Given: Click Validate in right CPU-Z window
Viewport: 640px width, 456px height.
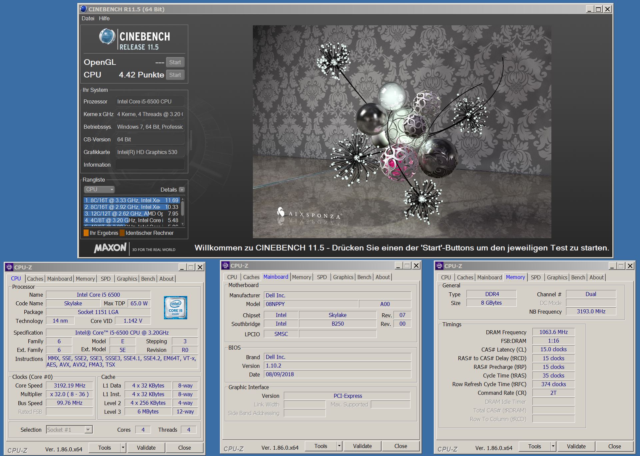Looking at the screenshot, I should pyautogui.click(x=576, y=446).
